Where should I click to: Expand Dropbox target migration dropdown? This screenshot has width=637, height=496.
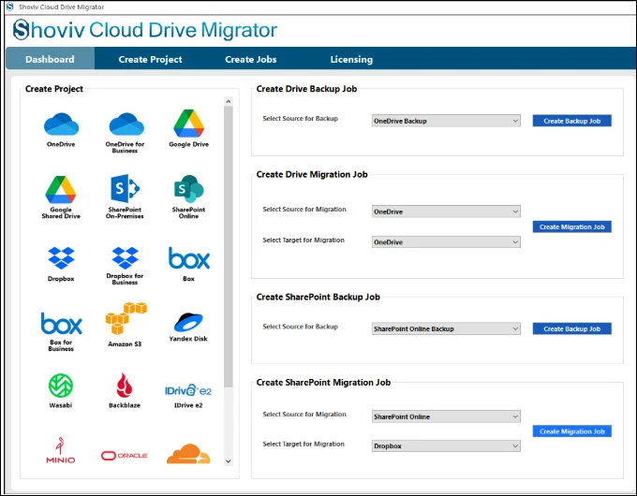click(446, 445)
